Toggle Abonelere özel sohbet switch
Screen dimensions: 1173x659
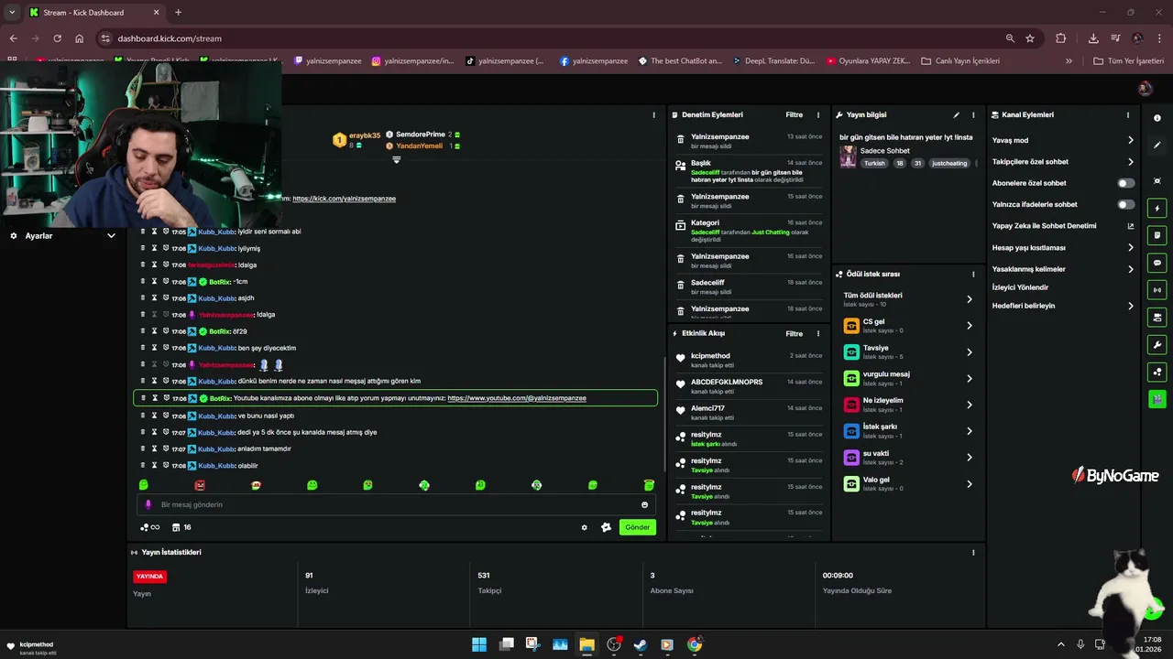pyautogui.click(x=1125, y=183)
